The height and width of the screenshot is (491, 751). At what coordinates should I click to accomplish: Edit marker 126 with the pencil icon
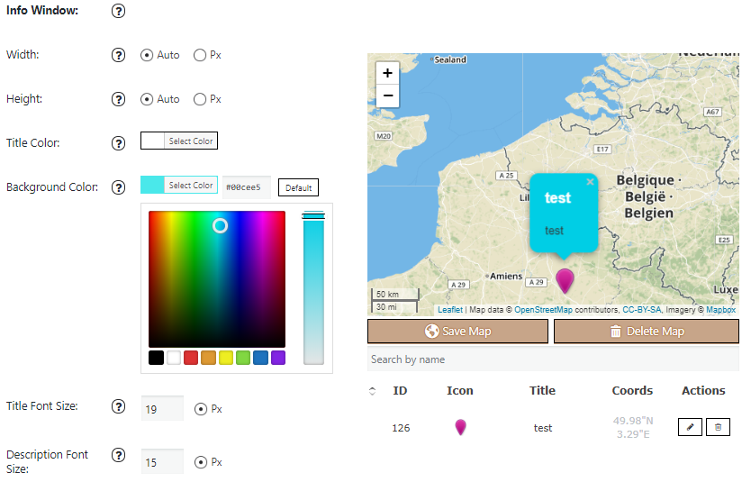coord(690,427)
